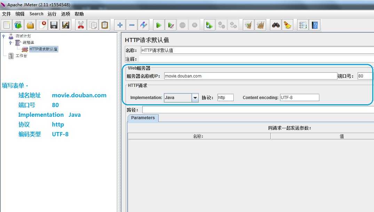The image size is (374, 212).
Task: Click the Shutdown icon
Action: [x=194, y=25]
